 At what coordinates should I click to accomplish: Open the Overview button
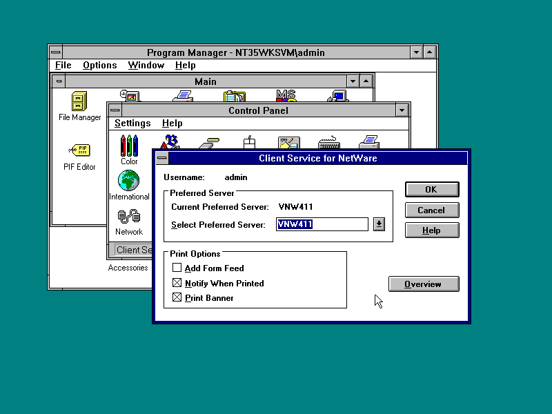(424, 284)
